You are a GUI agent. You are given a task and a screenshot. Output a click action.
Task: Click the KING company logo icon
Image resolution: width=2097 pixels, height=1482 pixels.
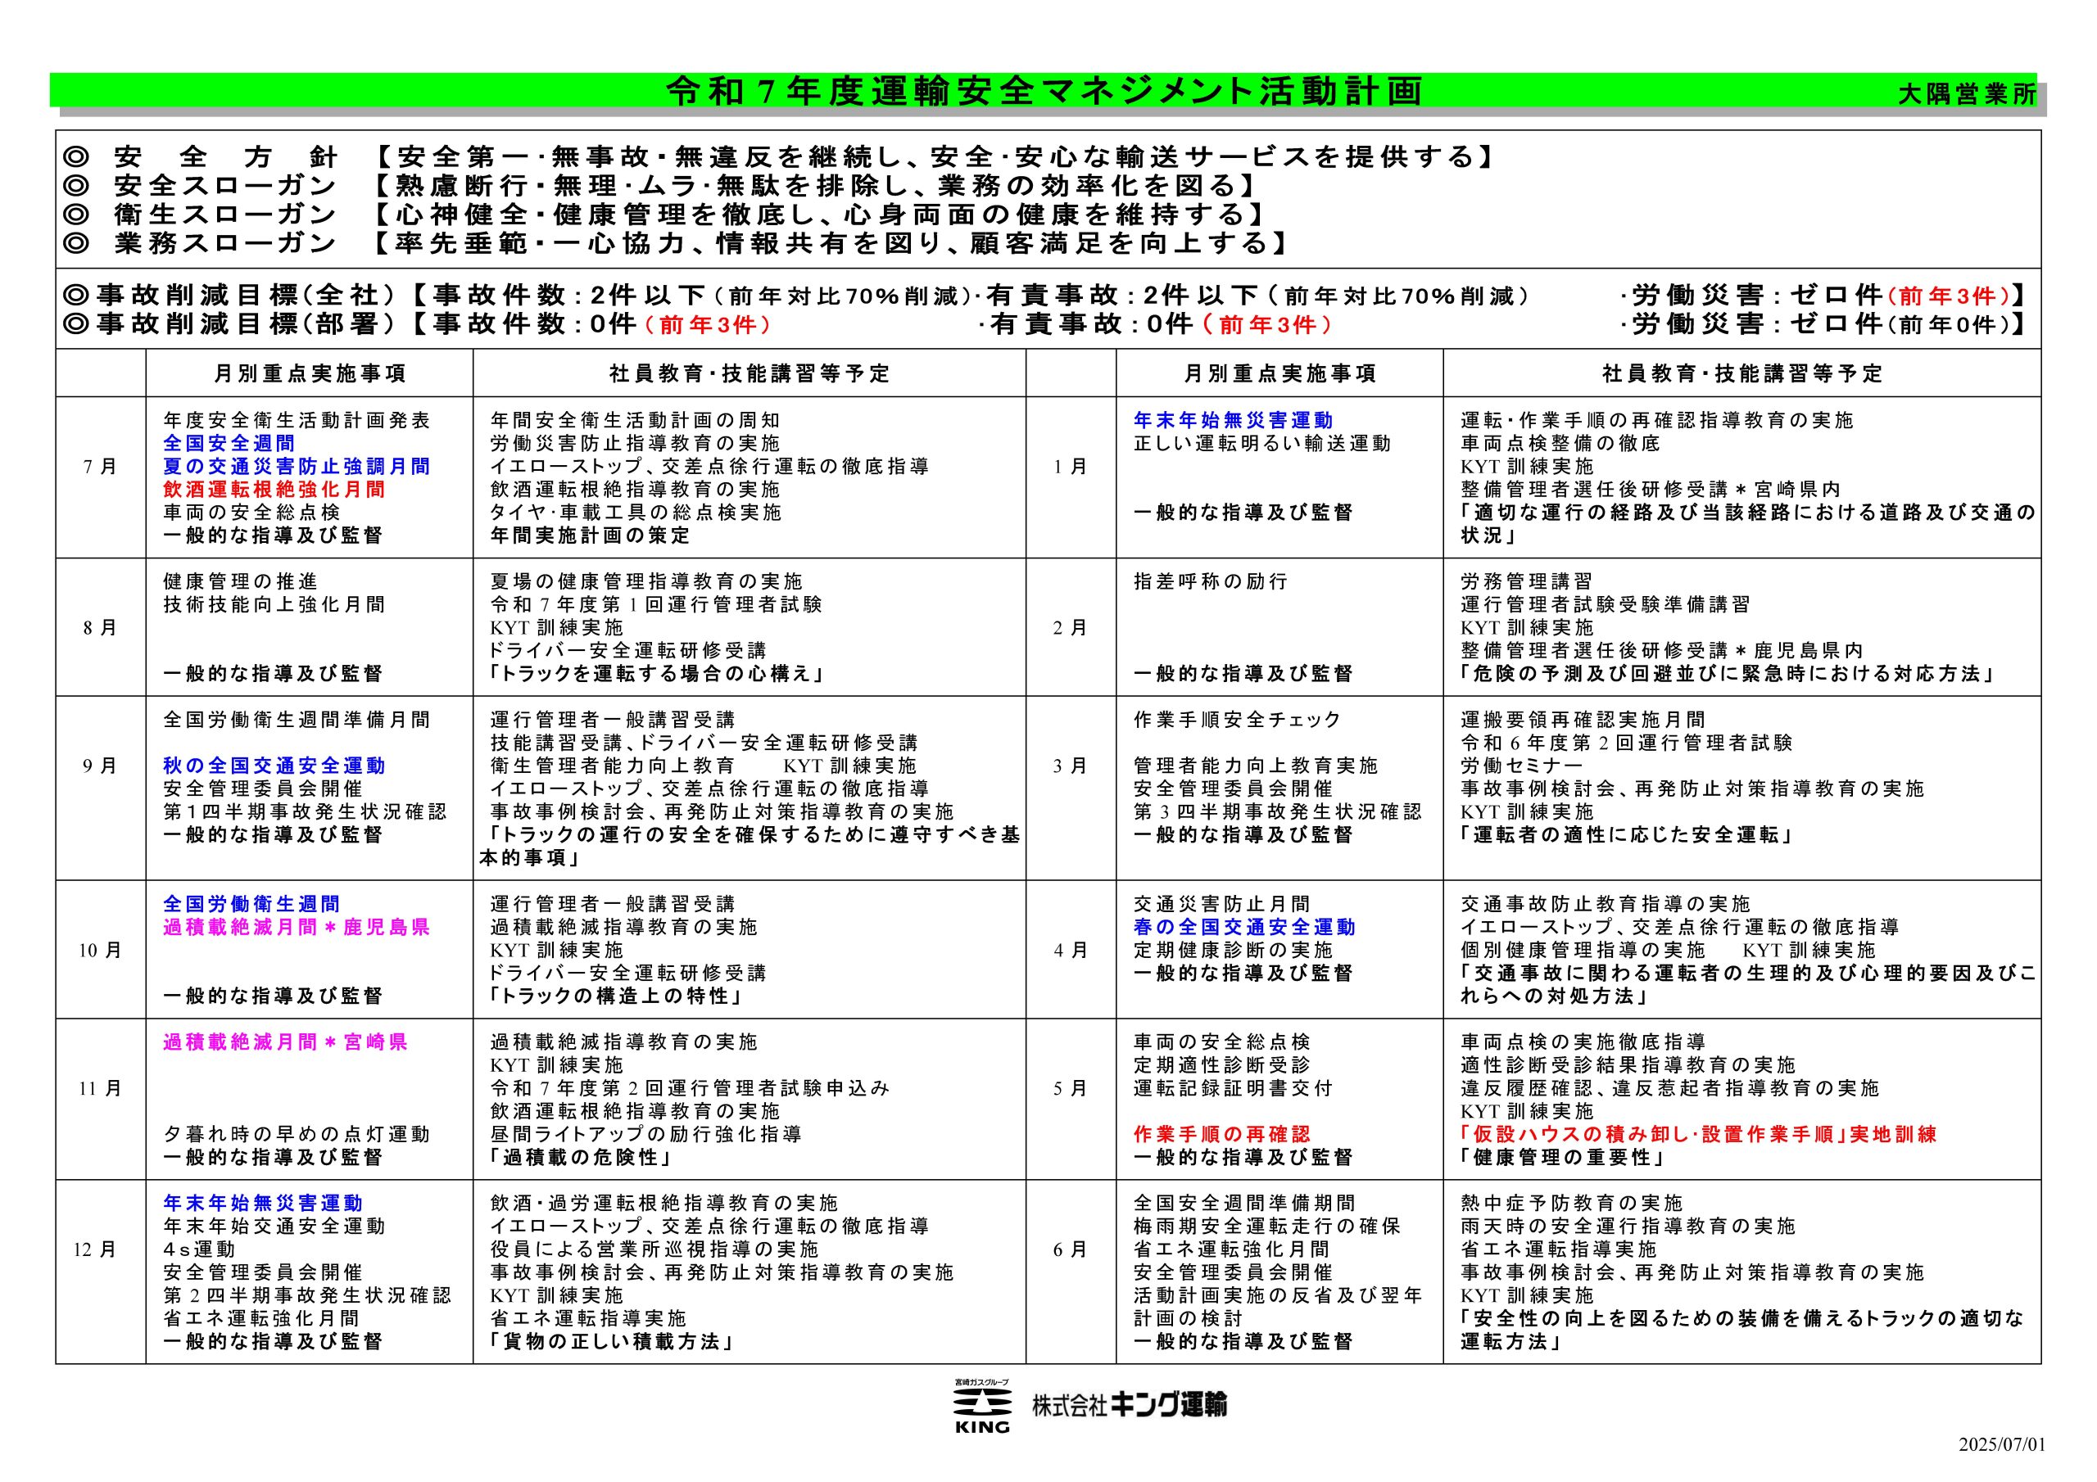point(982,1405)
